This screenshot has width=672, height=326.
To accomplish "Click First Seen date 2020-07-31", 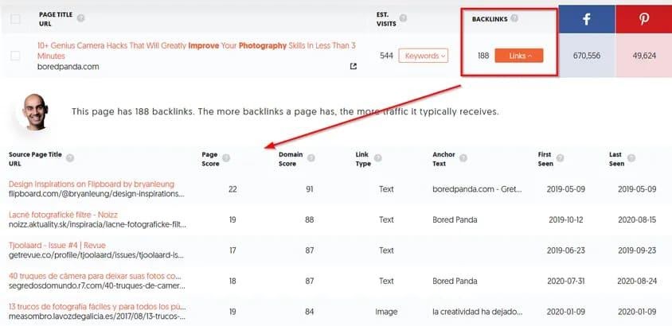I will tap(566, 281).
